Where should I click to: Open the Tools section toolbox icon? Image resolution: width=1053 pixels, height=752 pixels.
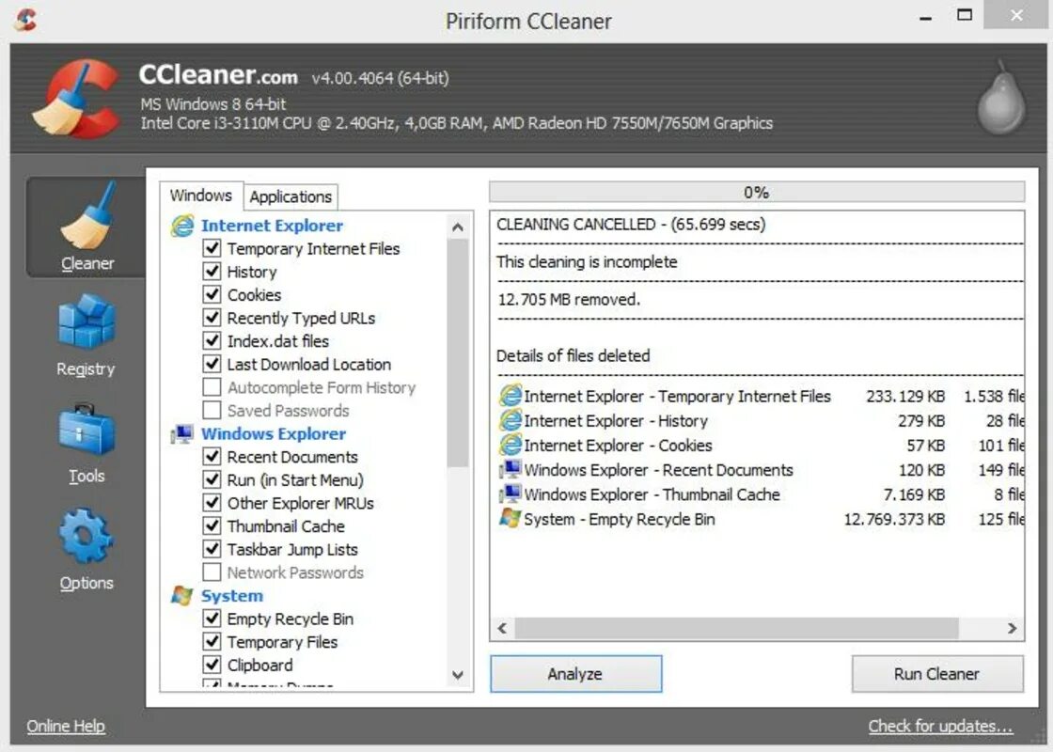click(x=86, y=430)
